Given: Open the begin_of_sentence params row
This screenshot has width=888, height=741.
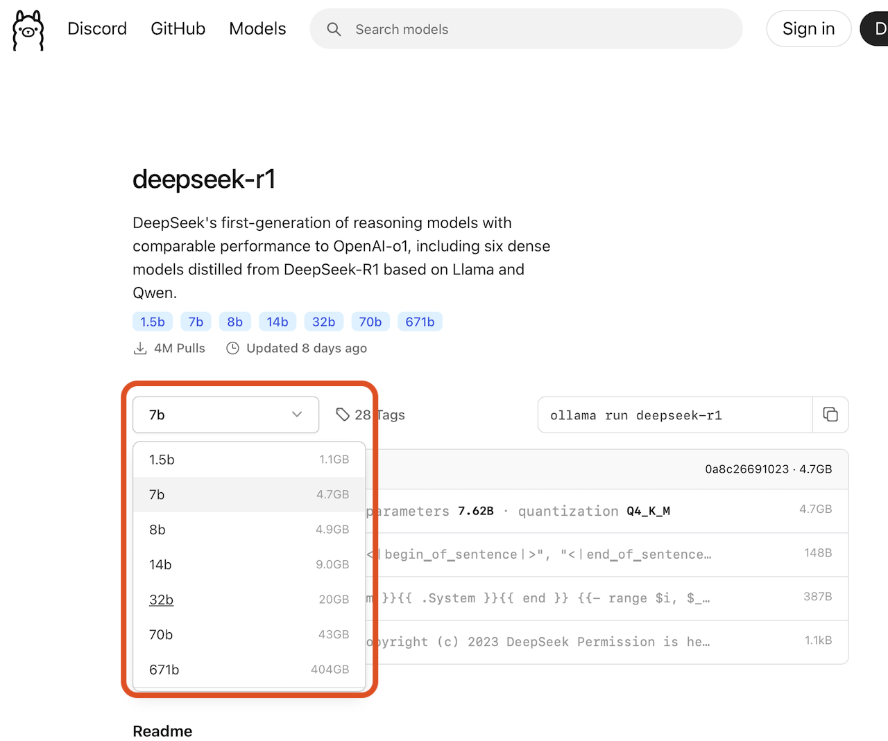Looking at the screenshot, I should 607,555.
